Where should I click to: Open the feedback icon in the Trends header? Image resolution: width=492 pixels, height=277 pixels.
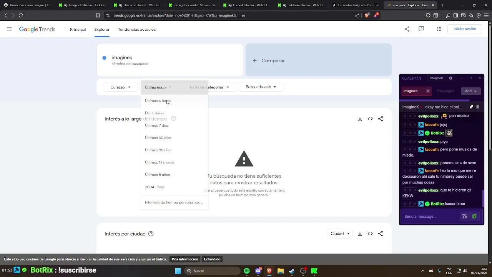tap(421, 29)
